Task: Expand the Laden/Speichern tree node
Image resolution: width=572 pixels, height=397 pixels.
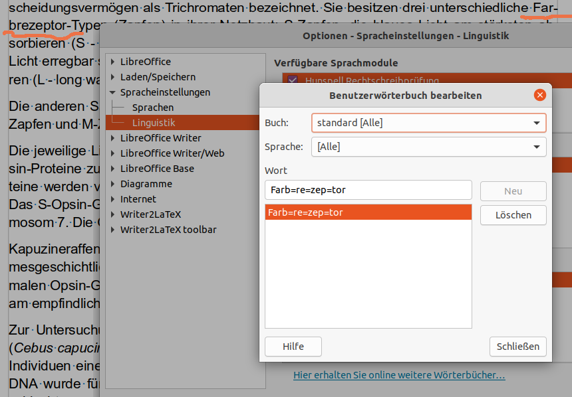Action: pyautogui.click(x=112, y=77)
